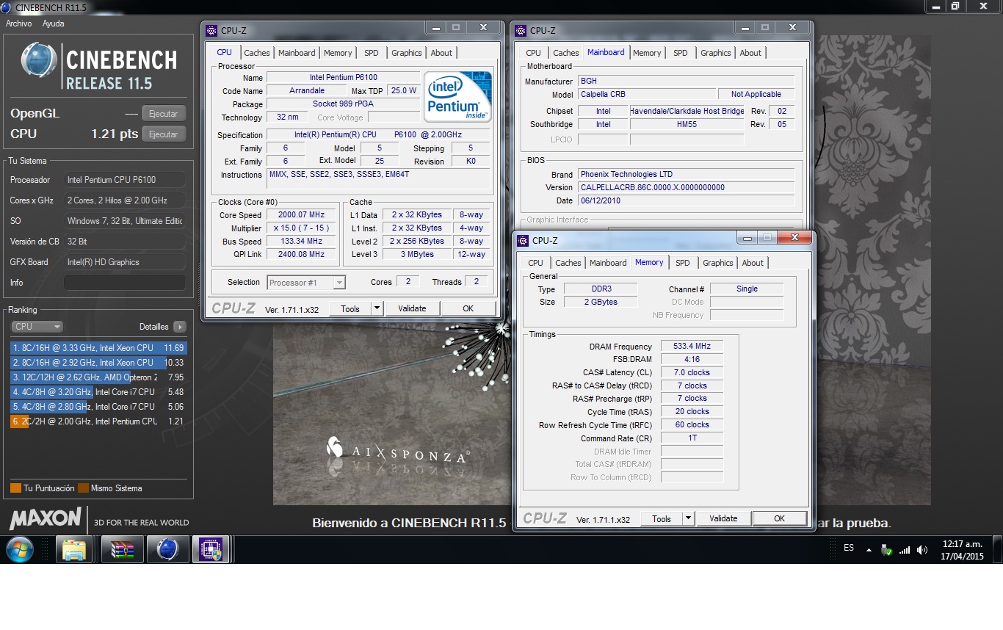Switch to Graphics tab in CPU-Z CPU window

pos(407,53)
